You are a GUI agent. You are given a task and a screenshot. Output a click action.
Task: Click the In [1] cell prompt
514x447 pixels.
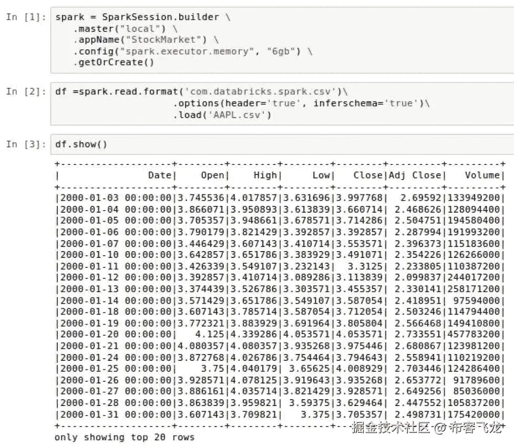26,17
